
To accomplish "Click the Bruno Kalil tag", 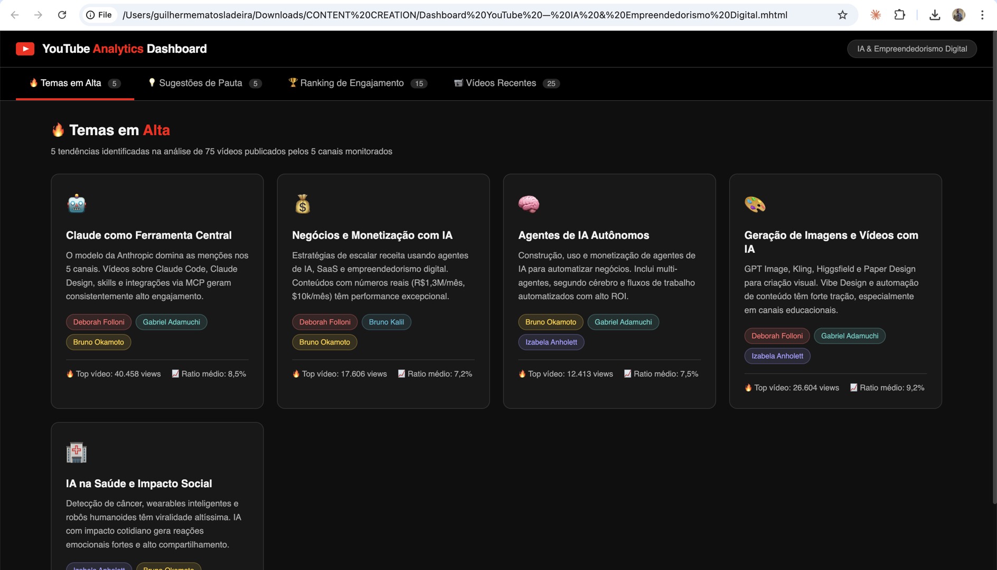I will pyautogui.click(x=386, y=322).
